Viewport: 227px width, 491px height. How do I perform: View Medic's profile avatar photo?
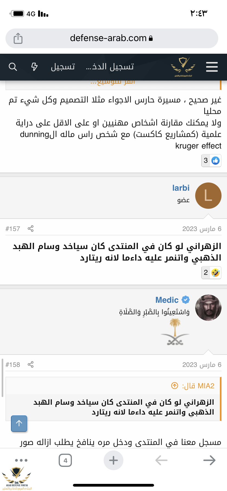point(208,308)
